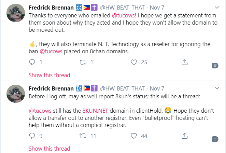
Task: Reply to the tucows email thanks tweet
Action: [32, 62]
